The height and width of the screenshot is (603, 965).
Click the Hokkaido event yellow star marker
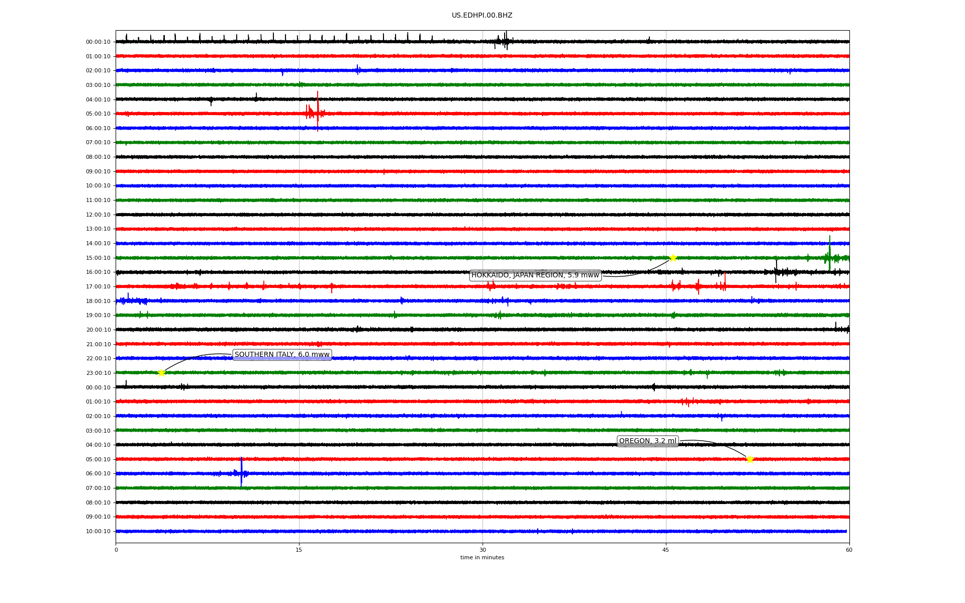pyautogui.click(x=673, y=258)
